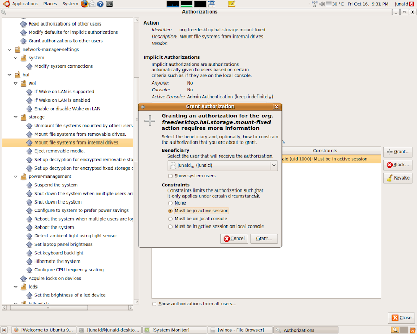Click the network-manager-settings folder icon
The width and height of the screenshot is (417, 334).
coord(18,49)
